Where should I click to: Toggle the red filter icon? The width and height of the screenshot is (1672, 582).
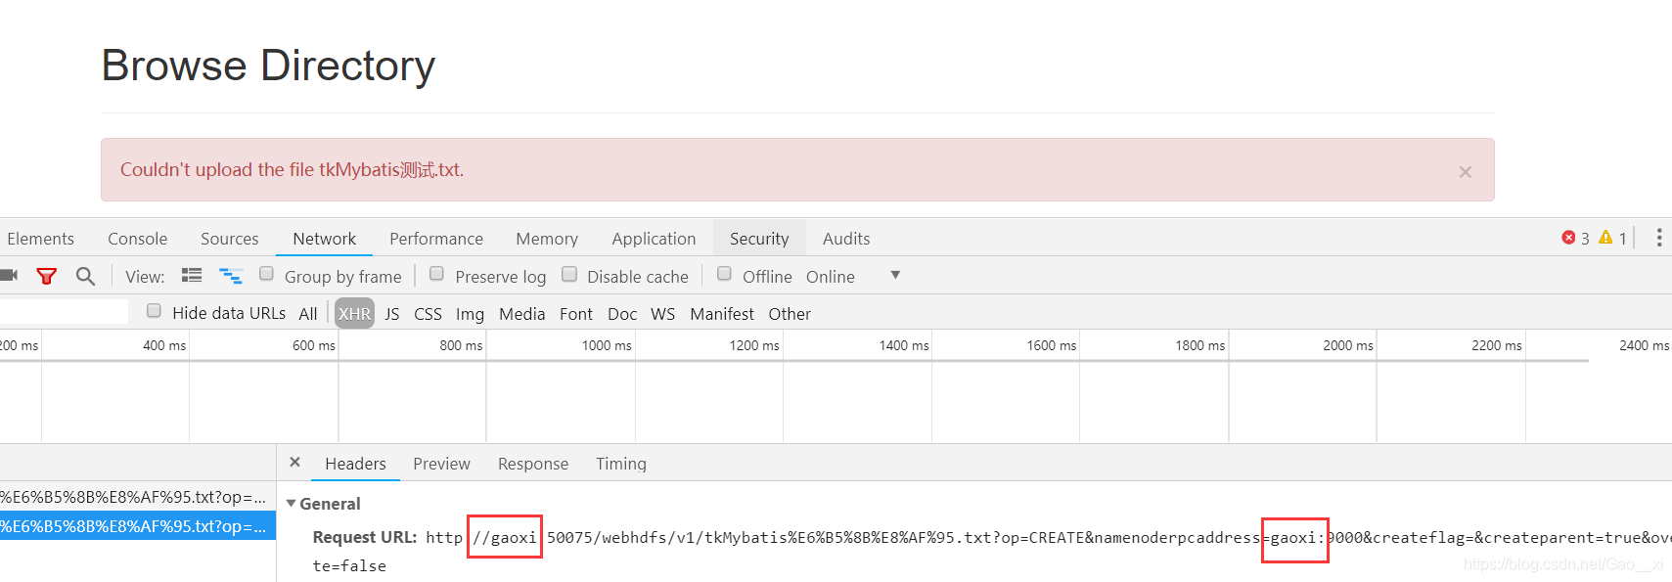coord(46,276)
